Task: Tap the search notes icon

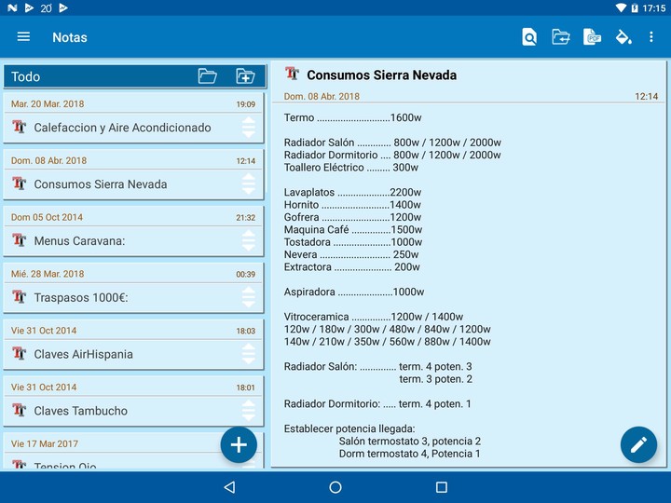Action: 529,36
